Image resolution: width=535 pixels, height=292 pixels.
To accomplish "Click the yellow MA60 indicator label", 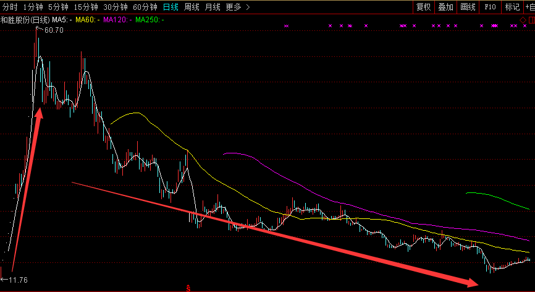I will [87, 20].
